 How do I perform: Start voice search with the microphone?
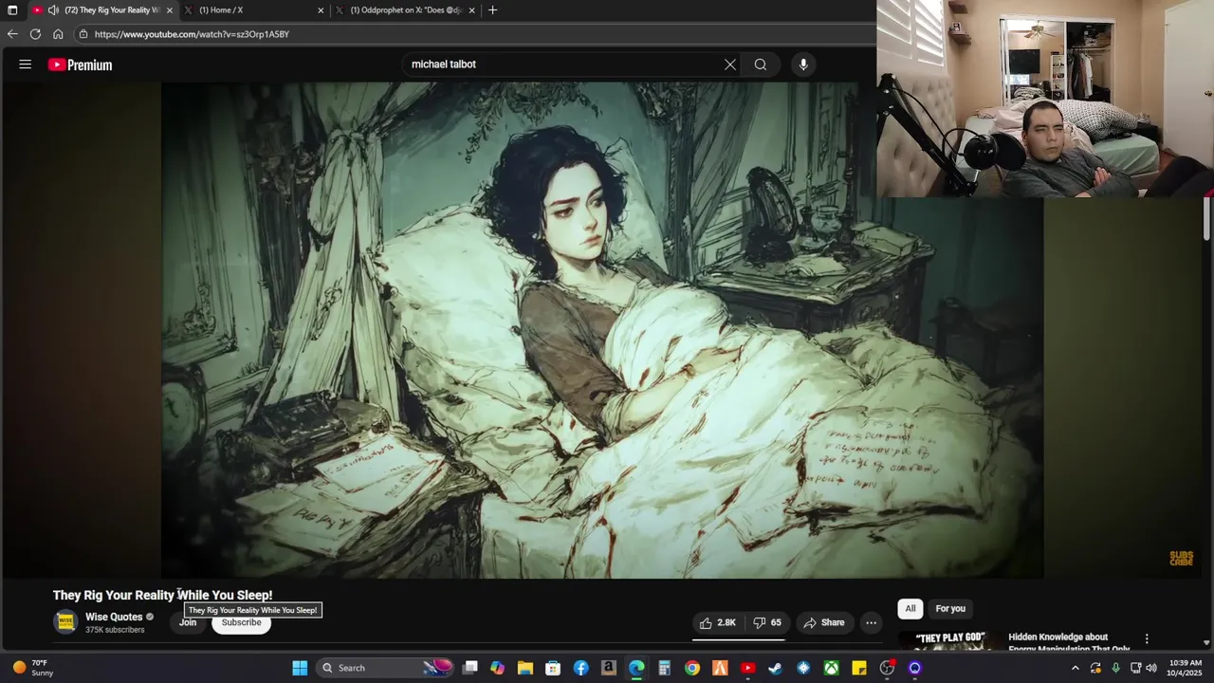[803, 65]
